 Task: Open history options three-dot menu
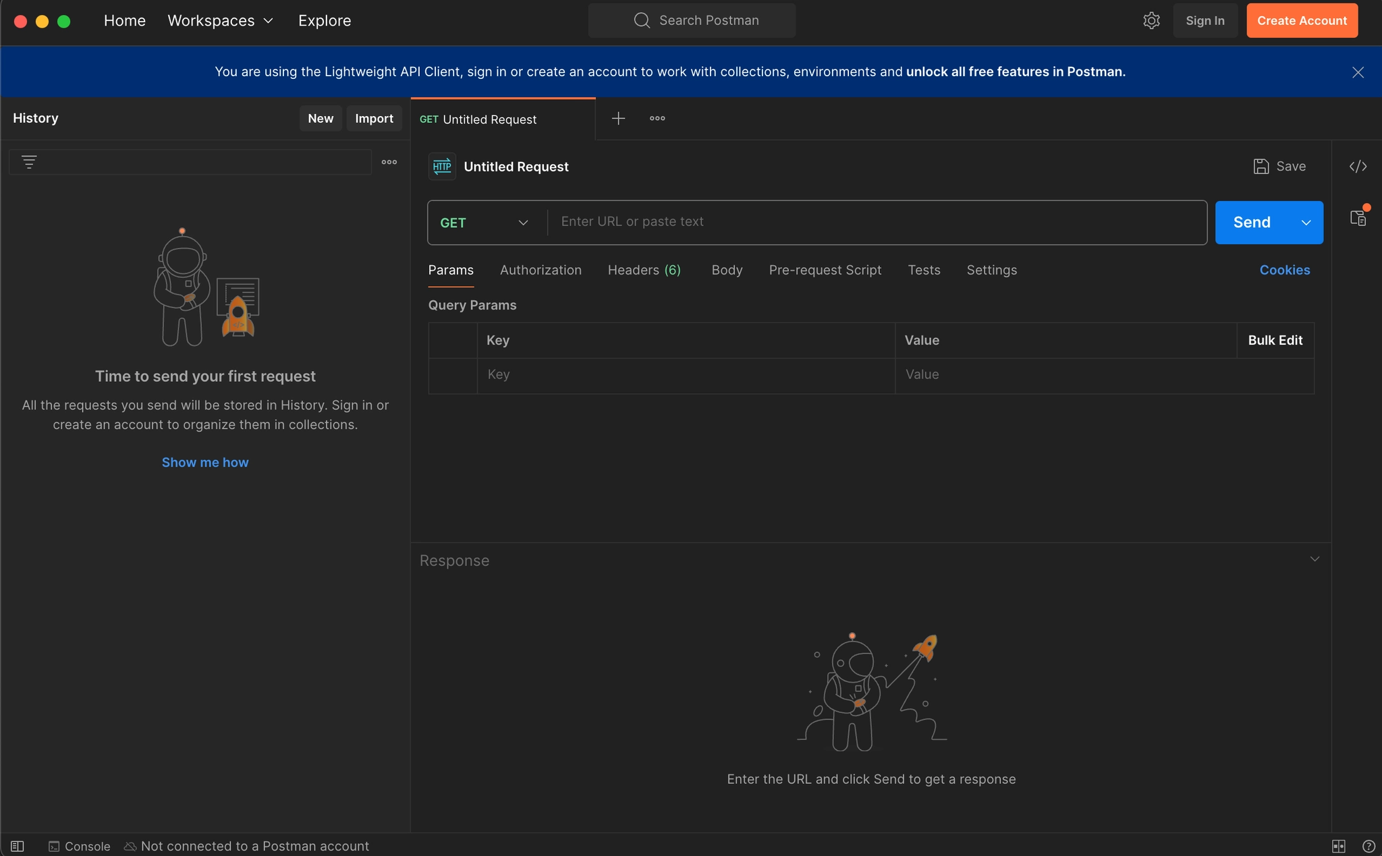[389, 163]
